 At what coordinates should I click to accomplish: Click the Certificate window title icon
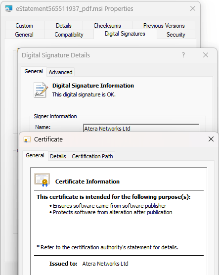pos(27,139)
